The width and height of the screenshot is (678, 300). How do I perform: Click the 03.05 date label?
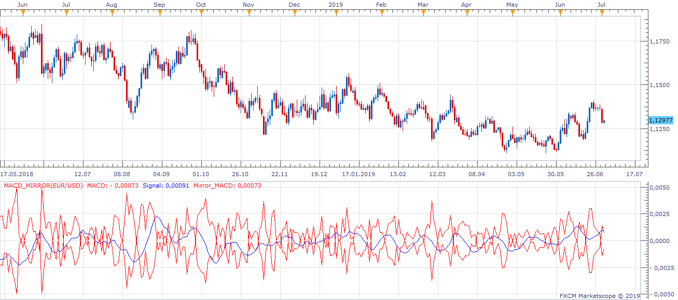516,175
